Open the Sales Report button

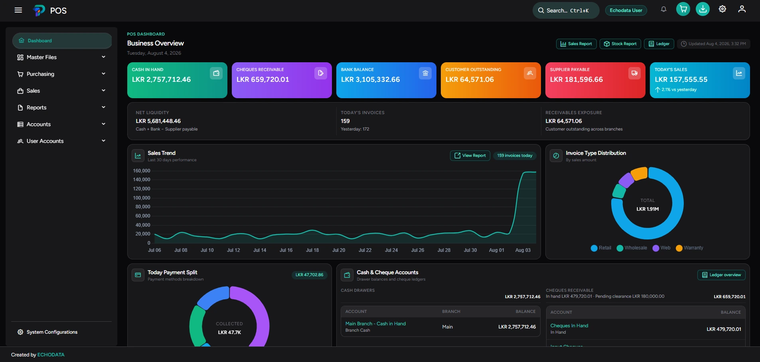576,44
